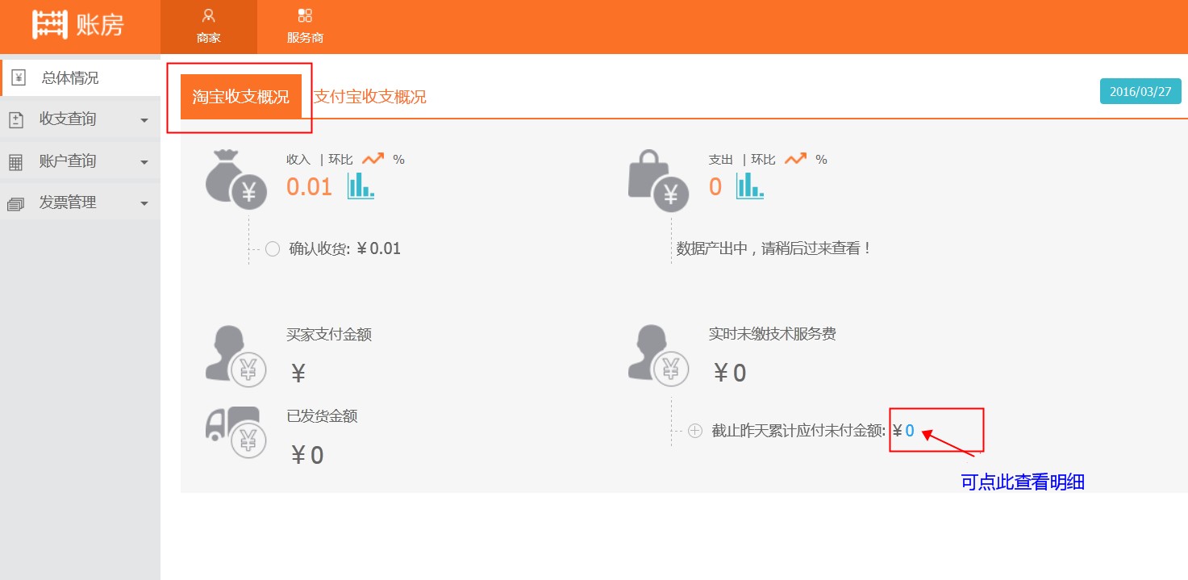Click the 实时未缴技术服务费 person icon

tap(659, 355)
